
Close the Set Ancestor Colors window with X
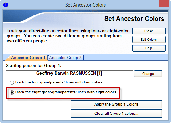(164, 4)
